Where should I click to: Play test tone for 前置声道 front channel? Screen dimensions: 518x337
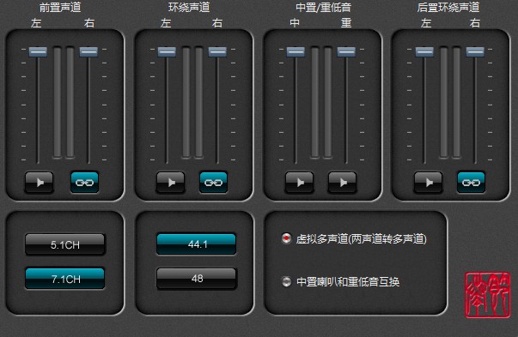point(39,182)
